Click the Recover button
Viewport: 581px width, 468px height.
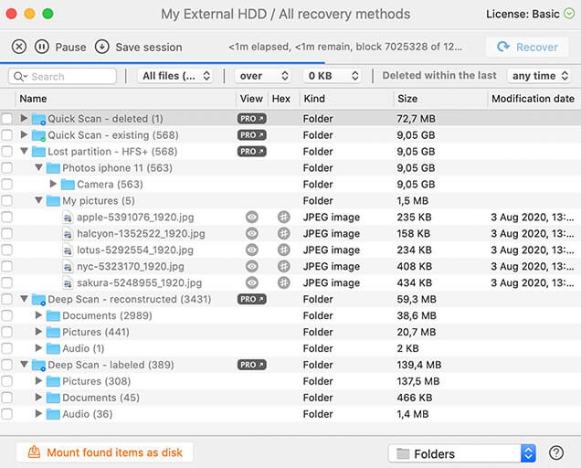point(527,47)
